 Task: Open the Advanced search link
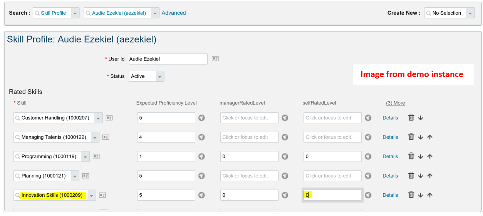pyautogui.click(x=174, y=13)
